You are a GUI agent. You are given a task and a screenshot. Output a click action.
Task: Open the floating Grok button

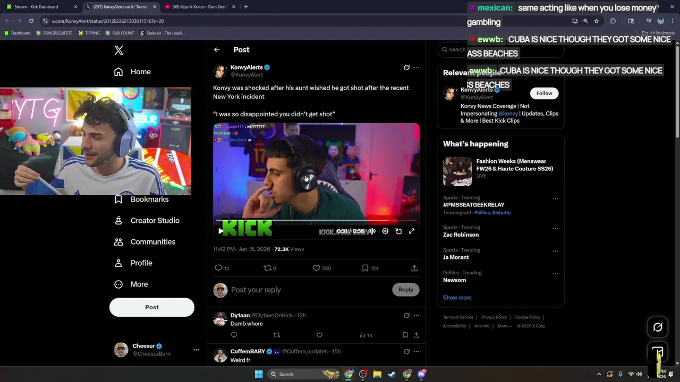(x=658, y=327)
